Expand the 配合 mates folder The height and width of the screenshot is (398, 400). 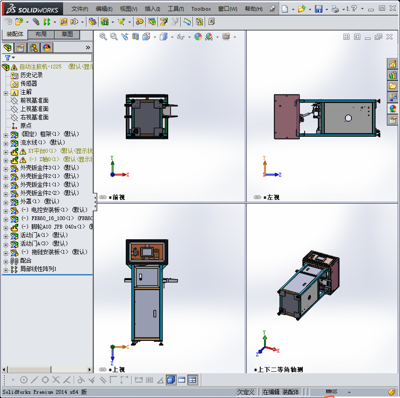[6, 262]
